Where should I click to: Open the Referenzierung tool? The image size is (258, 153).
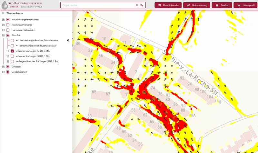coord(197,5)
